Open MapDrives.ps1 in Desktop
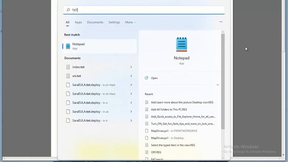288x162 pixels. click(167, 138)
